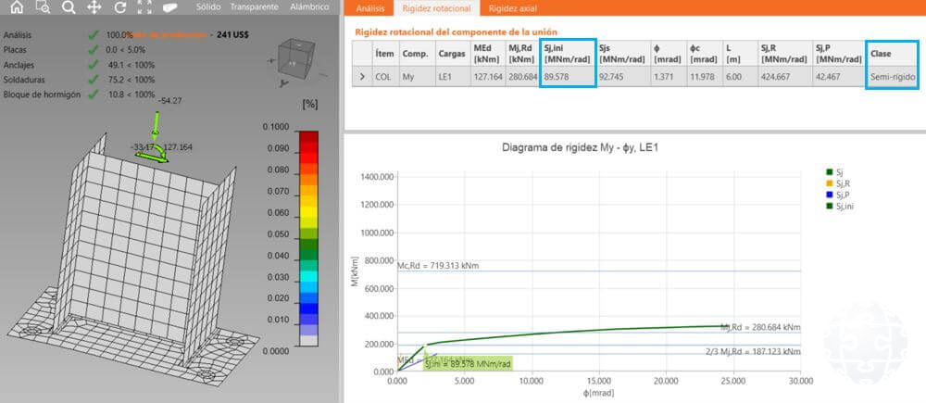Click the Sj,ini column header
Image resolution: width=926 pixels, height=403 pixels.
(x=568, y=54)
